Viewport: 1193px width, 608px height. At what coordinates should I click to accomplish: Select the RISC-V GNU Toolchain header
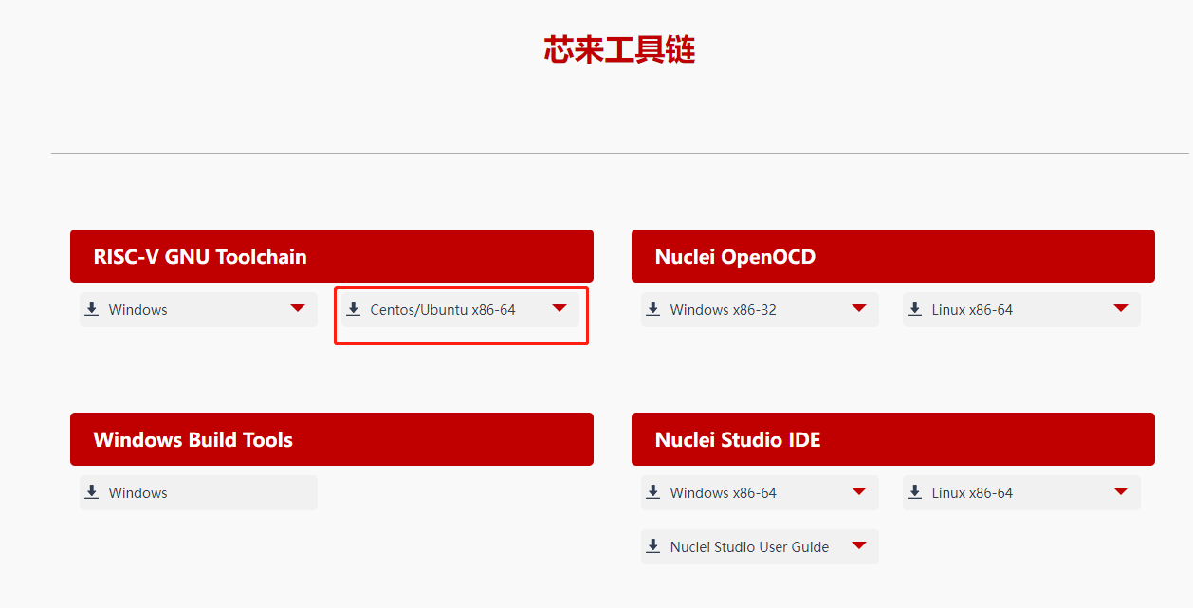[x=332, y=256]
